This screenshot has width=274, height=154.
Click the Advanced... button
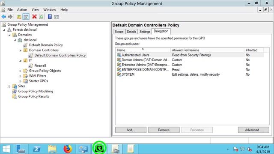tap(253, 130)
